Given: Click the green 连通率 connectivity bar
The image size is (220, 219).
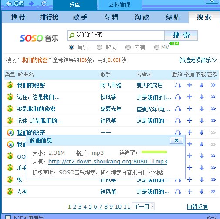Looking at the screenshot, I should pos(154,152).
